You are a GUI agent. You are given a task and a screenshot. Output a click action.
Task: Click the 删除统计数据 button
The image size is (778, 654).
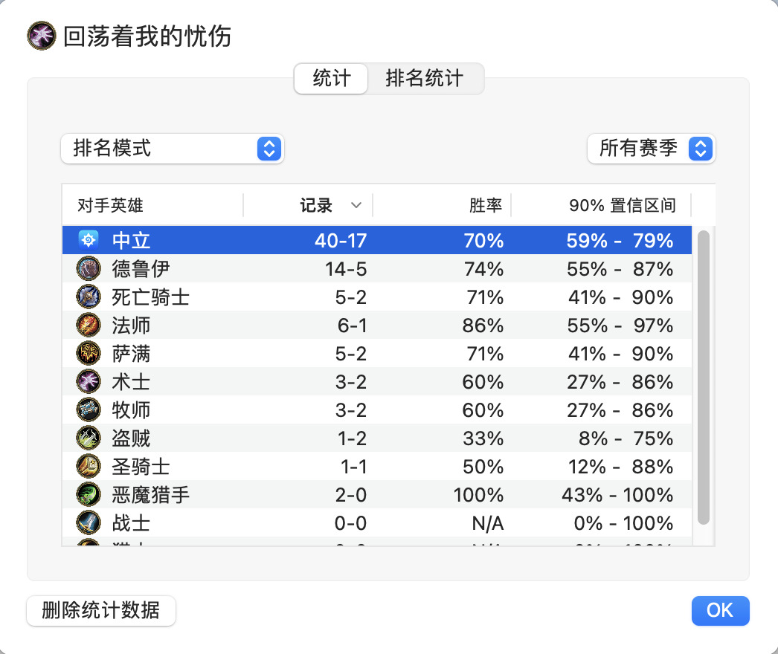coord(101,610)
